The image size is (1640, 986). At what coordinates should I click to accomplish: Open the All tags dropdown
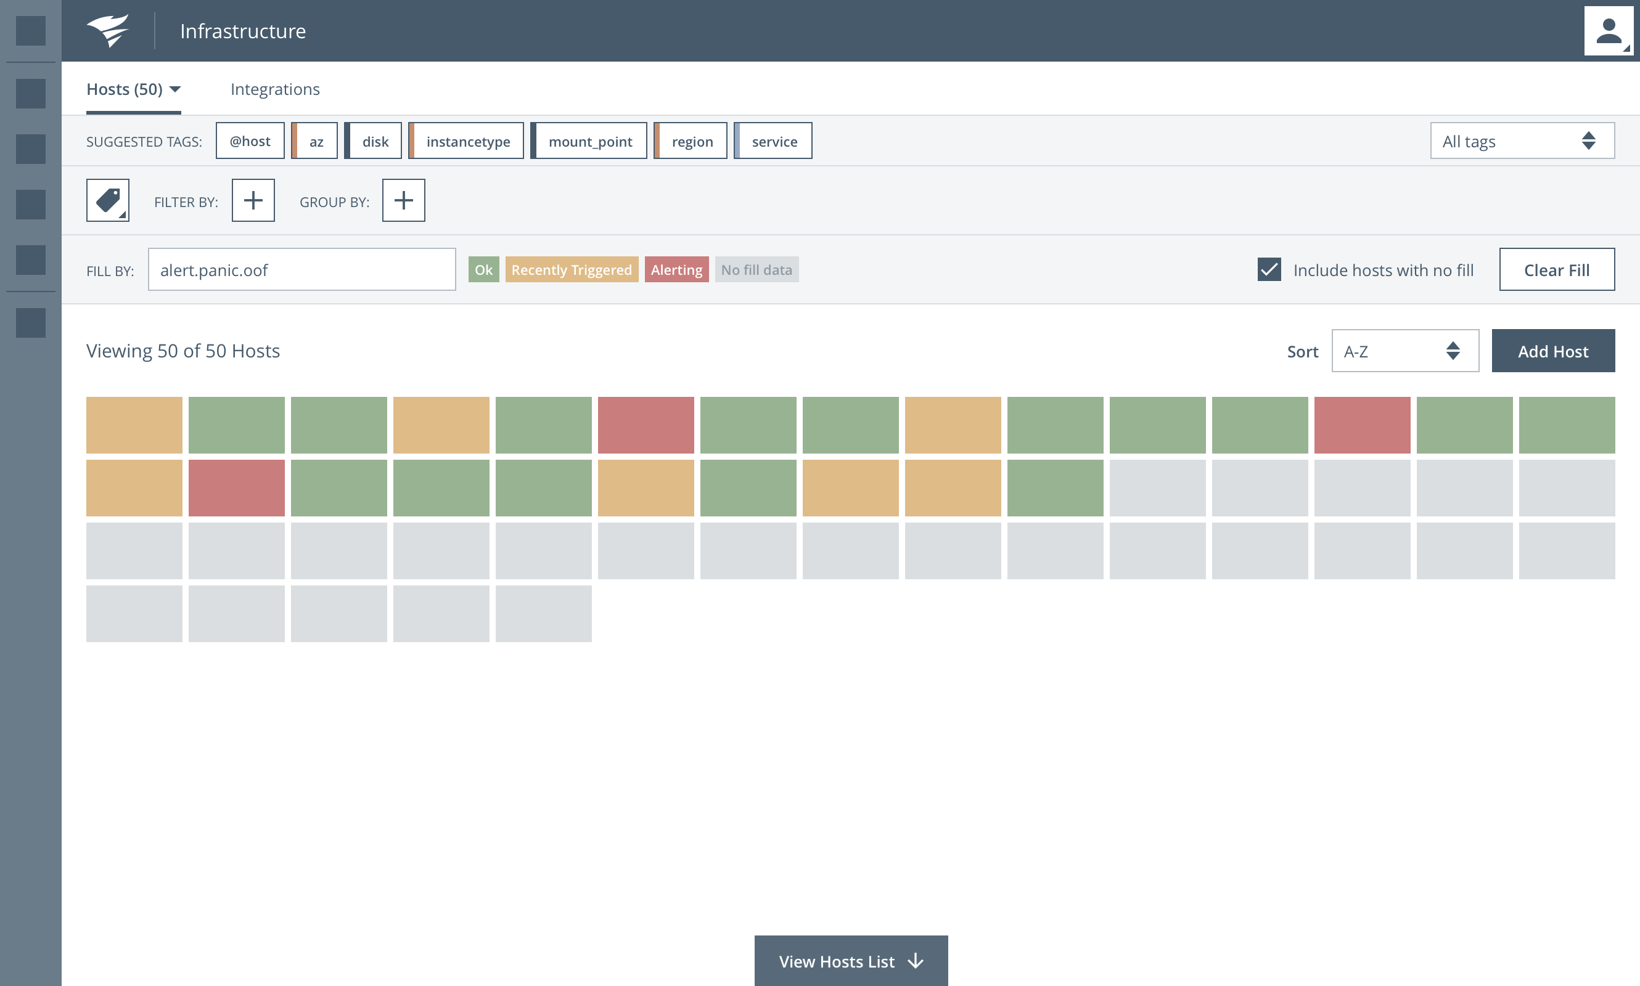click(x=1522, y=141)
